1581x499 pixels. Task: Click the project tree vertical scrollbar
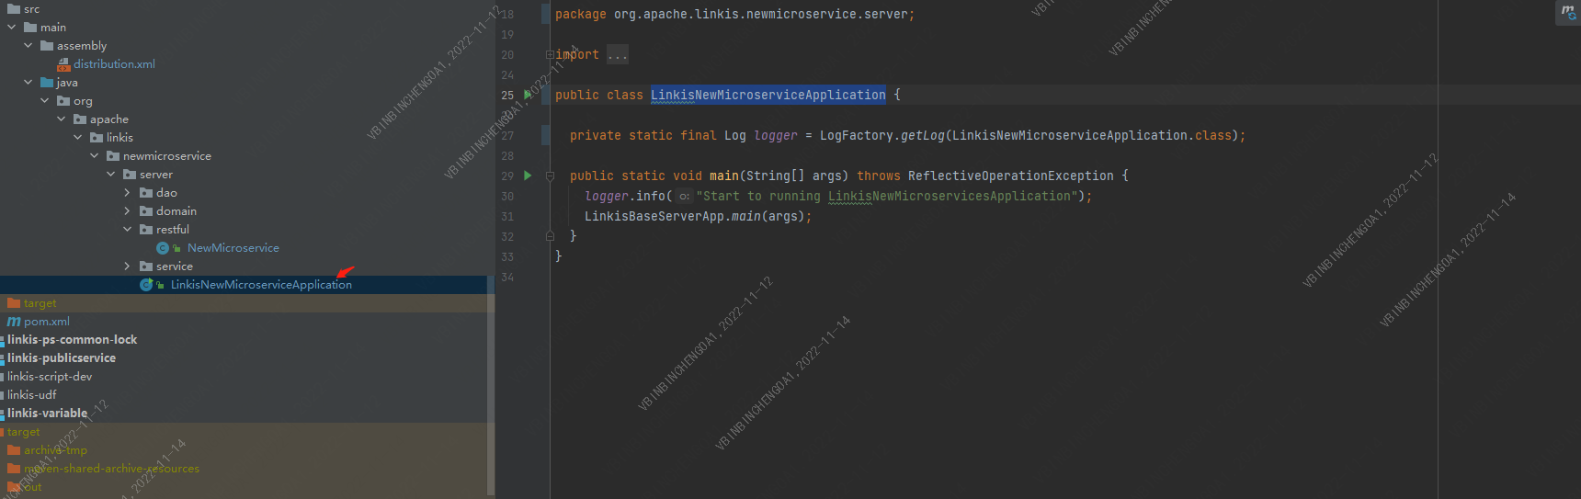pyautogui.click(x=491, y=368)
